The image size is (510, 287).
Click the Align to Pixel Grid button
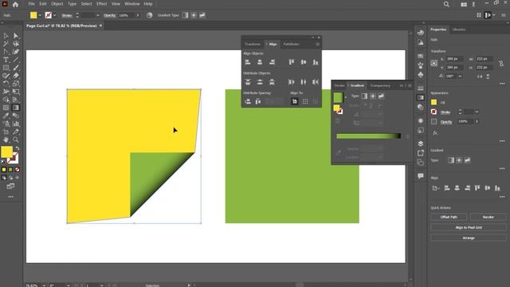[469, 227]
